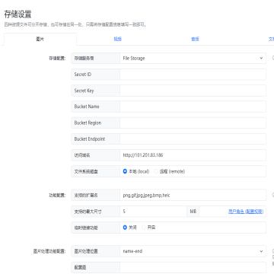Click the 支持的最大尺寸 field showing 5
The image size is (274, 274).
[x=153, y=212]
